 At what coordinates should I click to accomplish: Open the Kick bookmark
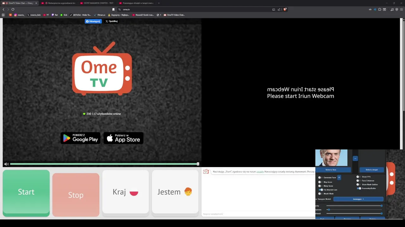coord(64,15)
